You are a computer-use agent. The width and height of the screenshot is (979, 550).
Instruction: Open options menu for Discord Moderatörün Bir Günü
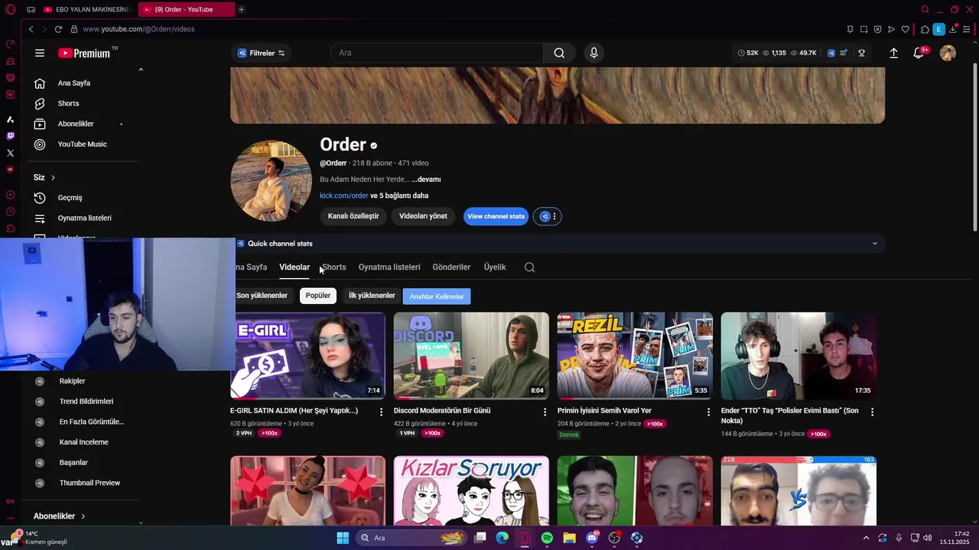(545, 412)
